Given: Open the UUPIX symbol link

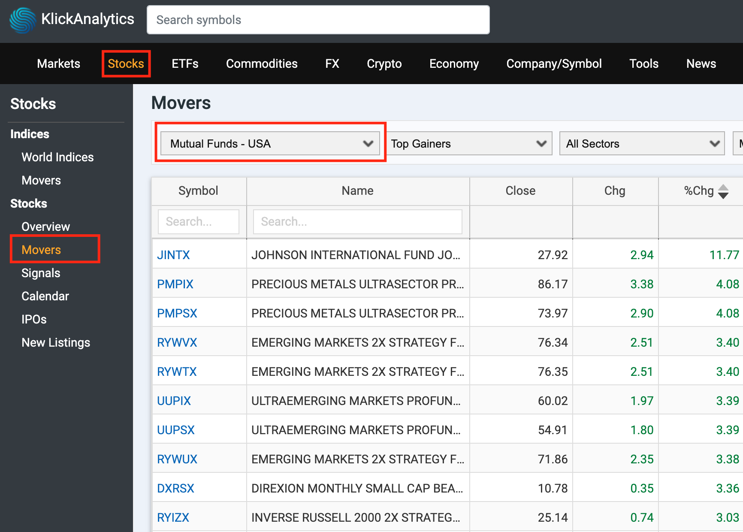Looking at the screenshot, I should [x=174, y=401].
